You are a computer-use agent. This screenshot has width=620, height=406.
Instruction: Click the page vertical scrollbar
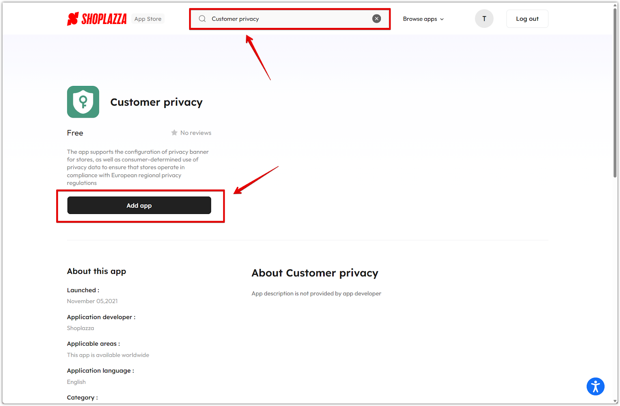click(x=615, y=93)
